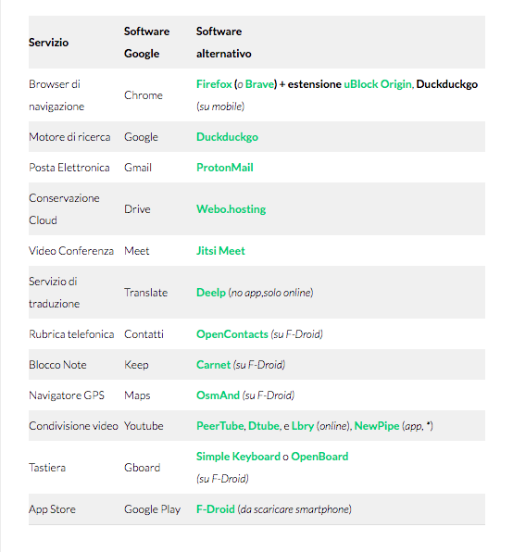Click the Webo.hosting cloud link
The width and height of the screenshot is (513, 552).
[231, 208]
